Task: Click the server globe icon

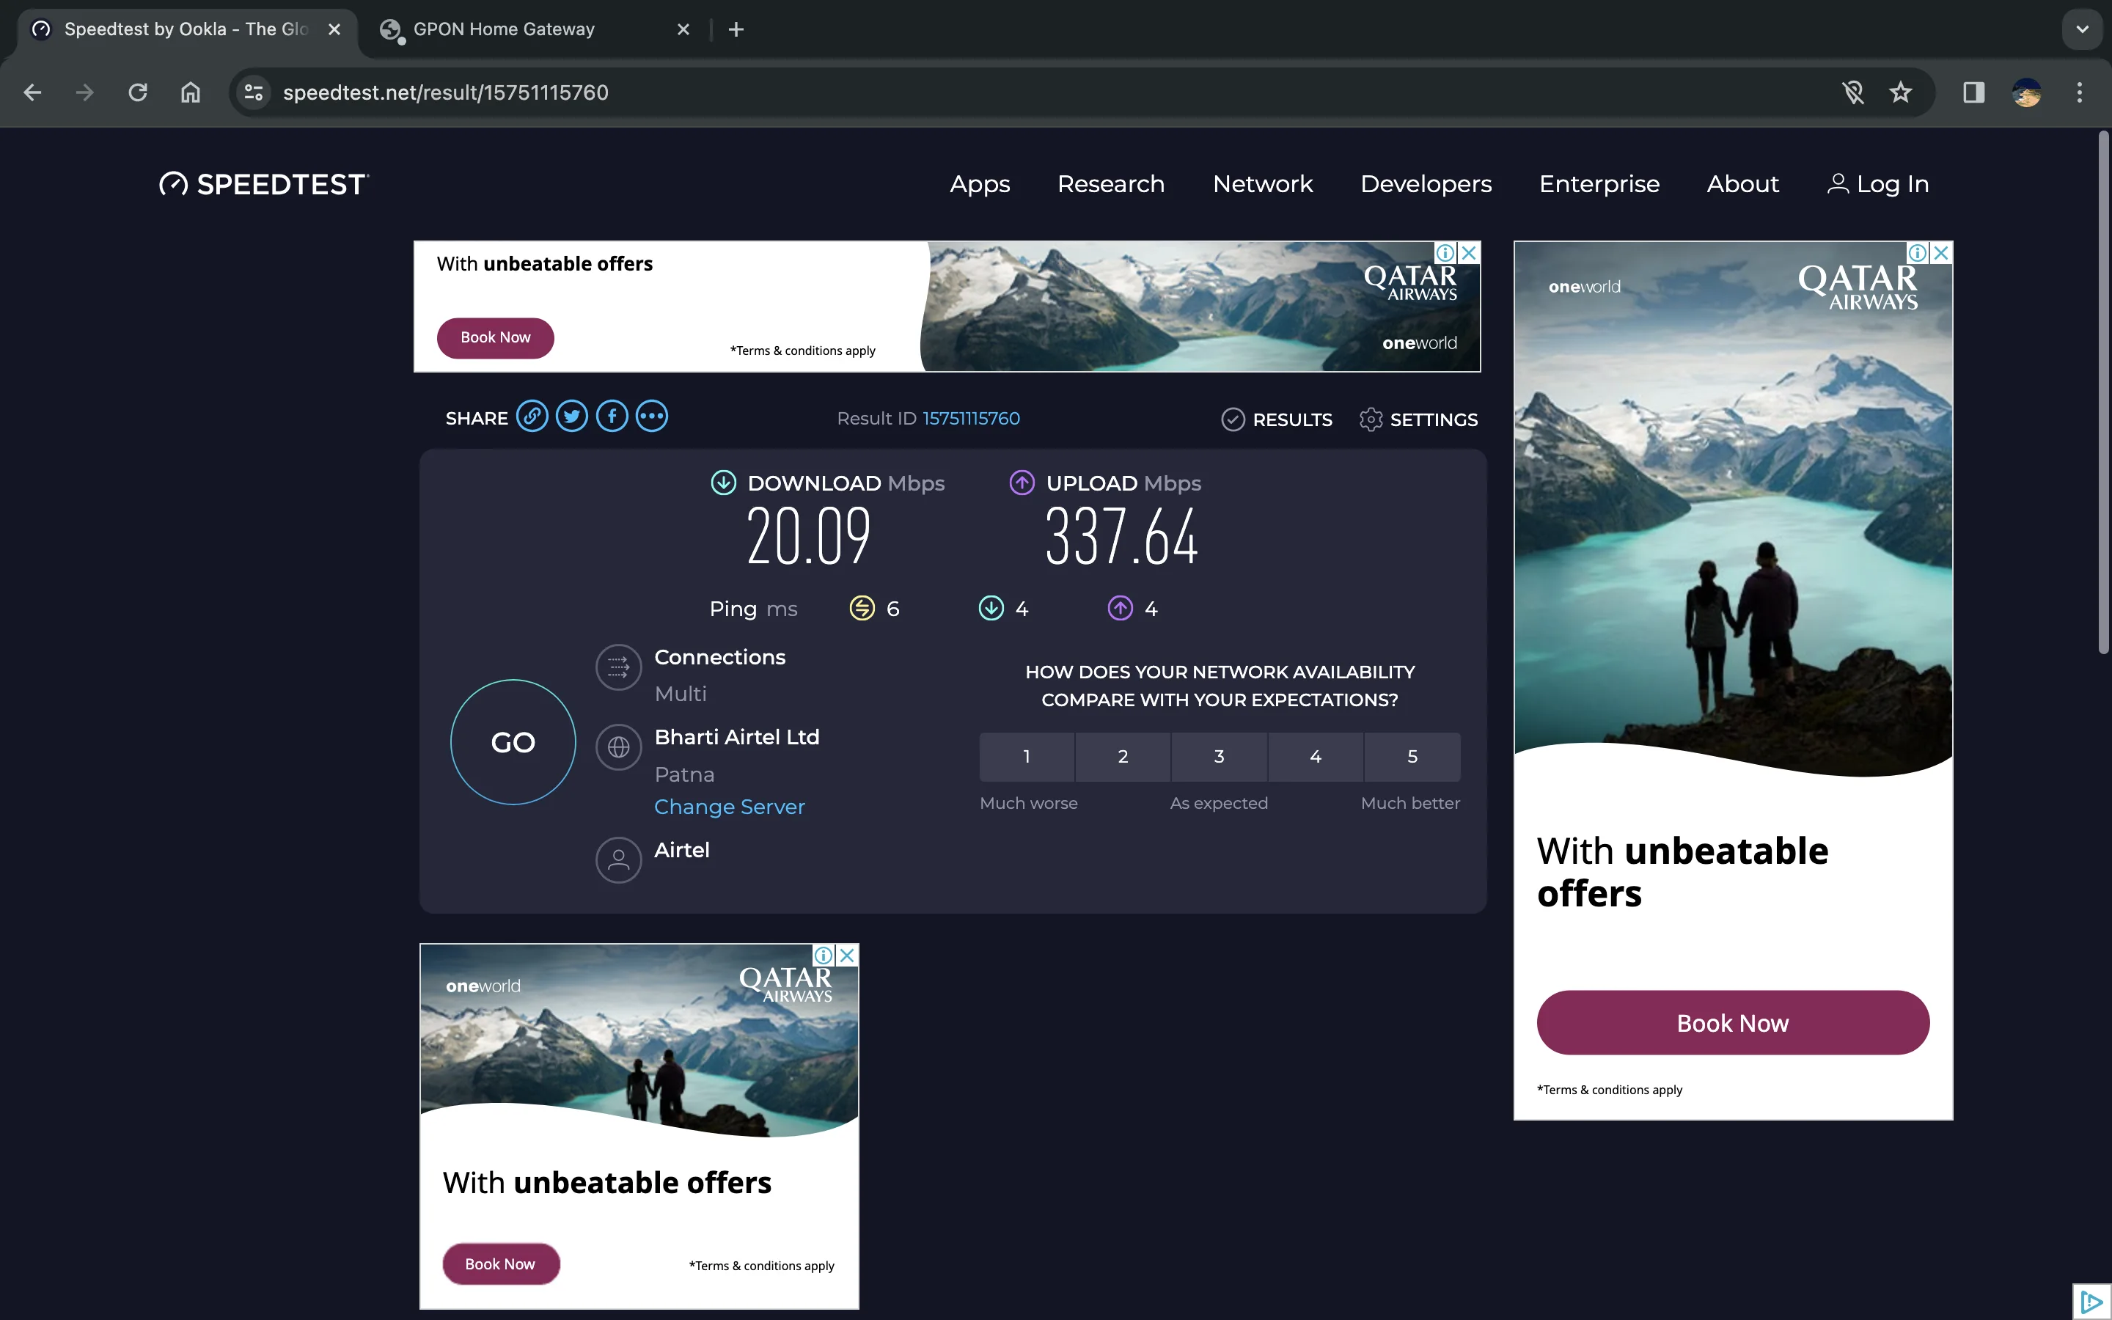Action: pos(619,747)
